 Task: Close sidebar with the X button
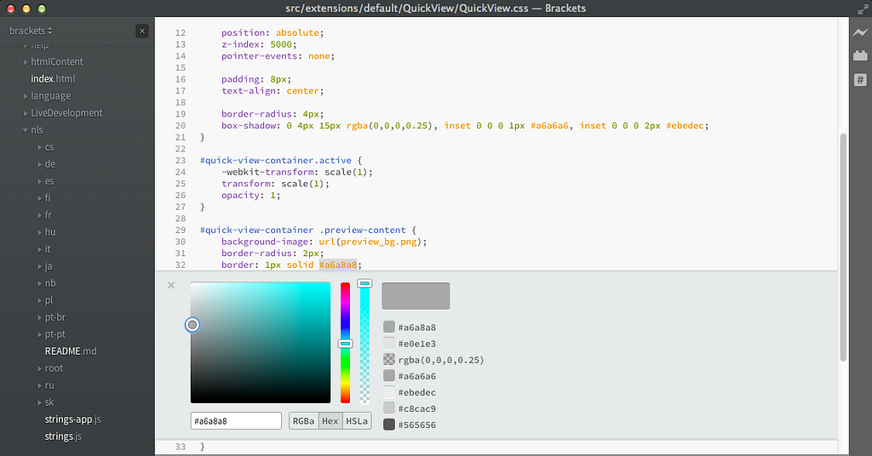click(142, 31)
